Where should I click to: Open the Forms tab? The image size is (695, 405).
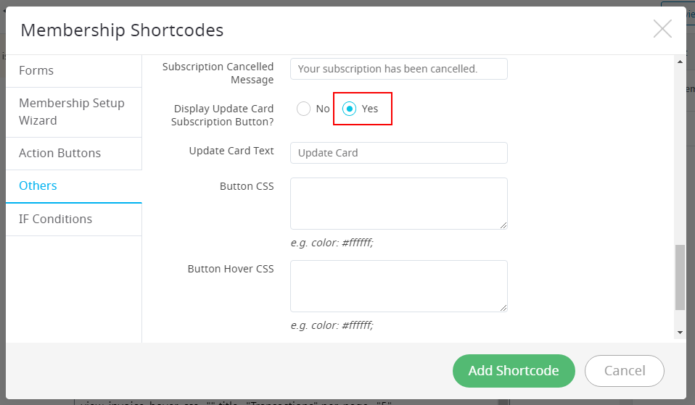(73, 71)
